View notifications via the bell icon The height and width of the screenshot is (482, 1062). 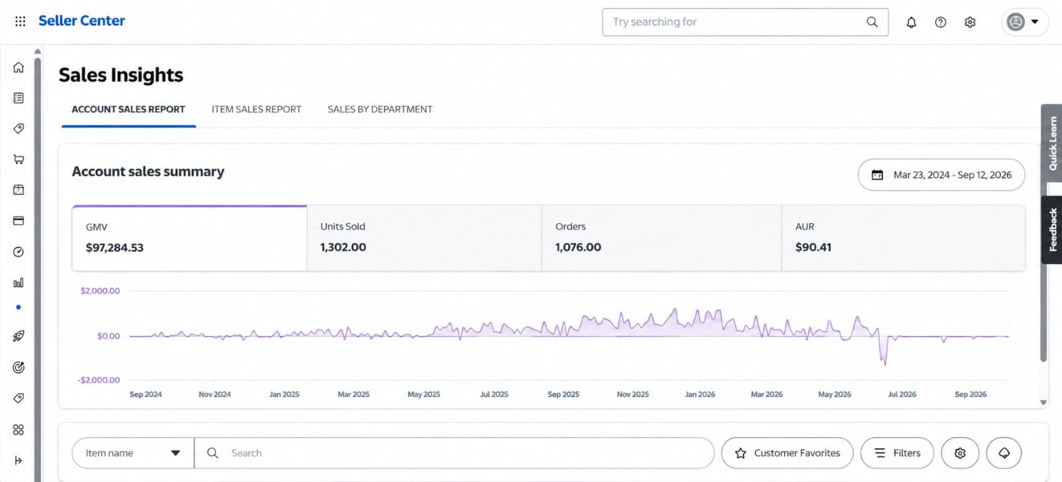pos(911,22)
